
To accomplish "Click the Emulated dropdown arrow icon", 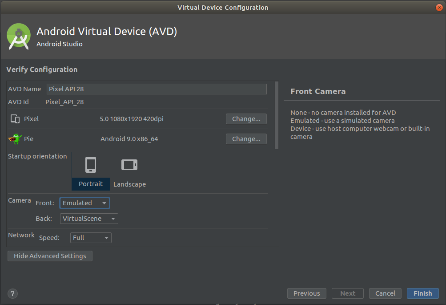I will (x=105, y=203).
